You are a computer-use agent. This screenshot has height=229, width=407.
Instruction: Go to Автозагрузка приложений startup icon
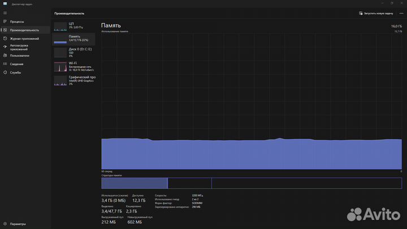click(x=5, y=47)
